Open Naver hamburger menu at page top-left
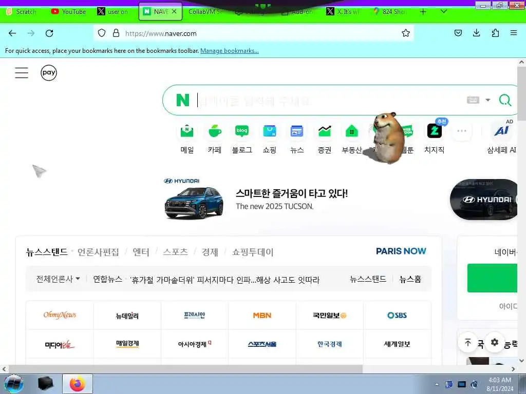The height and width of the screenshot is (394, 526). pos(22,73)
